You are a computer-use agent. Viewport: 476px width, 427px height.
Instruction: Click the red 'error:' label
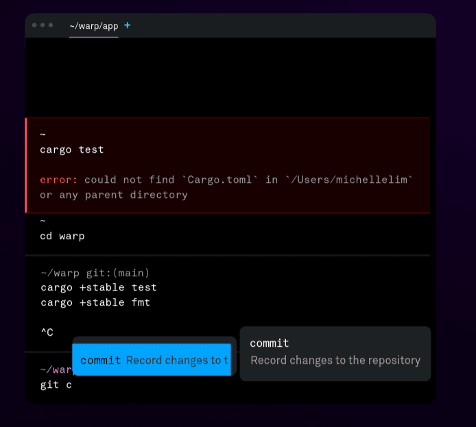(58, 180)
